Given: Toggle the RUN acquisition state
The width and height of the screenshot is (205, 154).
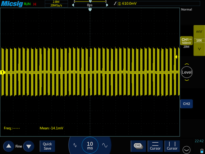Looking at the screenshot, I should tap(27, 4).
